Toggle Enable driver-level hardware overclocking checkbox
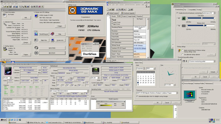Image resolution: width=221 pixels, height=124 pixels. [177, 13]
